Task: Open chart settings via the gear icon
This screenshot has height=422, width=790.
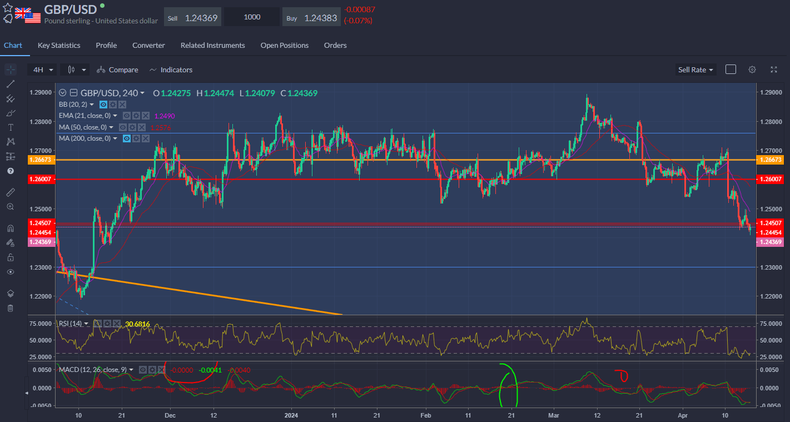Action: pos(752,69)
